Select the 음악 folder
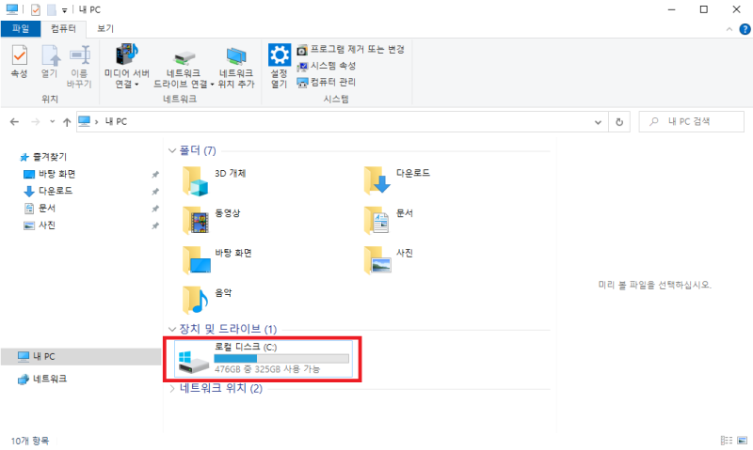 207,300
